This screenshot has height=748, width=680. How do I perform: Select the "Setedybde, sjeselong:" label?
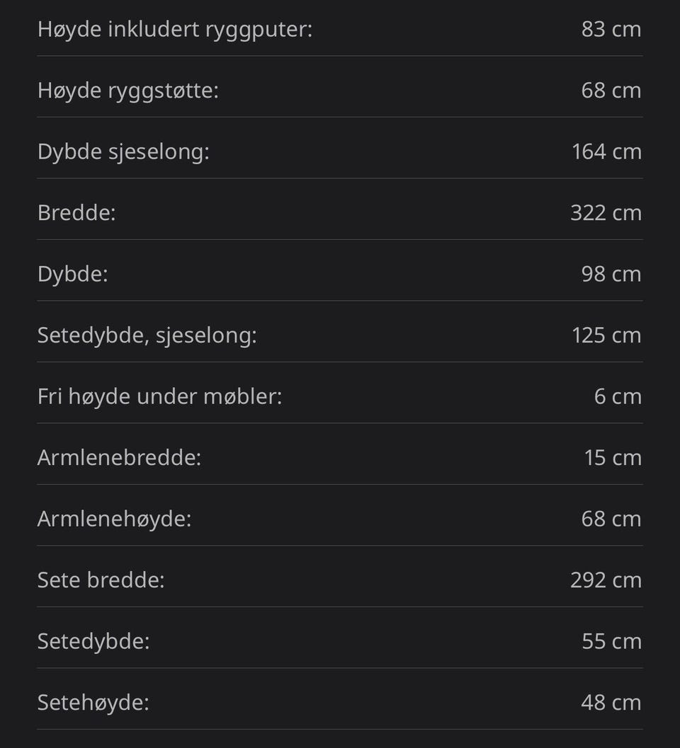pyautogui.click(x=147, y=335)
